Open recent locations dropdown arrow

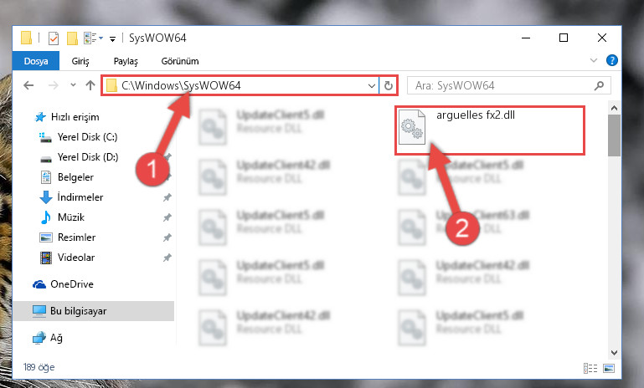[x=73, y=85]
